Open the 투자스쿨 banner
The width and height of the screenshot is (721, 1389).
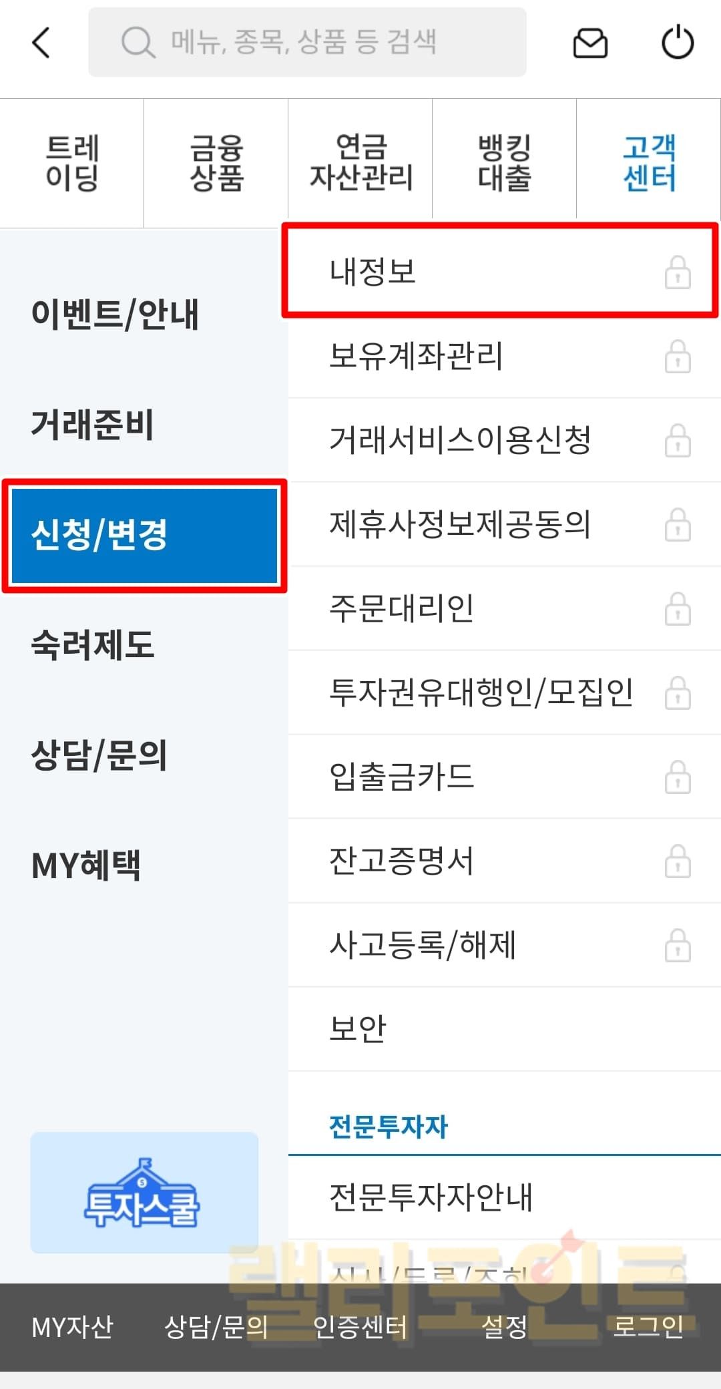tap(144, 1192)
